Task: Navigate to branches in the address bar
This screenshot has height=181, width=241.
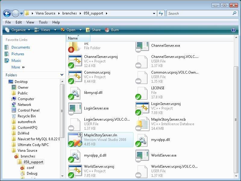Action: pos(70,13)
